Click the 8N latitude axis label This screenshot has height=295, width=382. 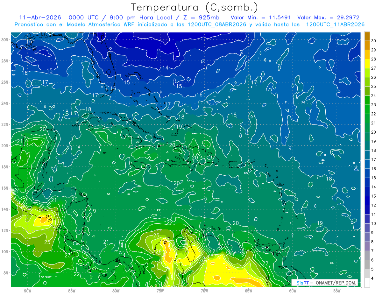pyautogui.click(x=6, y=273)
